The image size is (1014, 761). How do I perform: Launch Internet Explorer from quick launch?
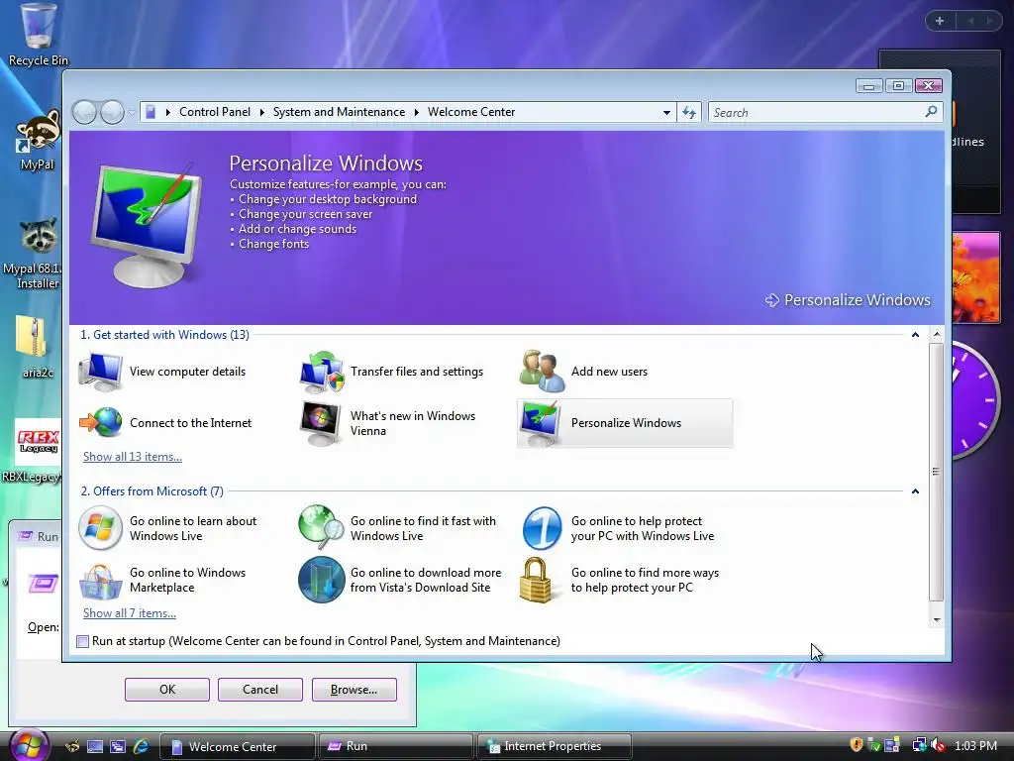(x=141, y=747)
